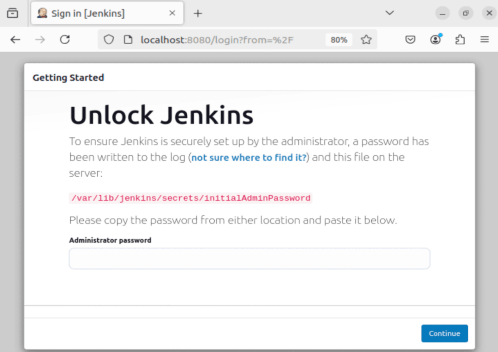Reload the page
The image size is (498, 352).
tap(65, 39)
